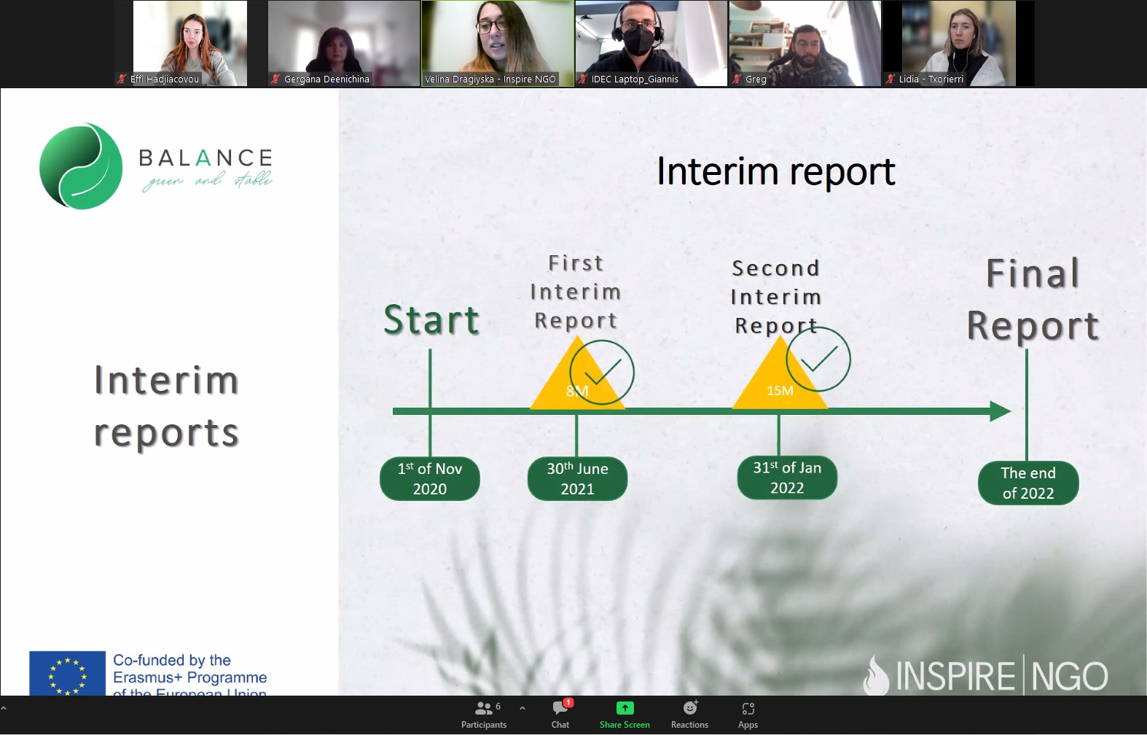
Task: Click the '1st of Nov 2020' label
Action: (x=430, y=478)
